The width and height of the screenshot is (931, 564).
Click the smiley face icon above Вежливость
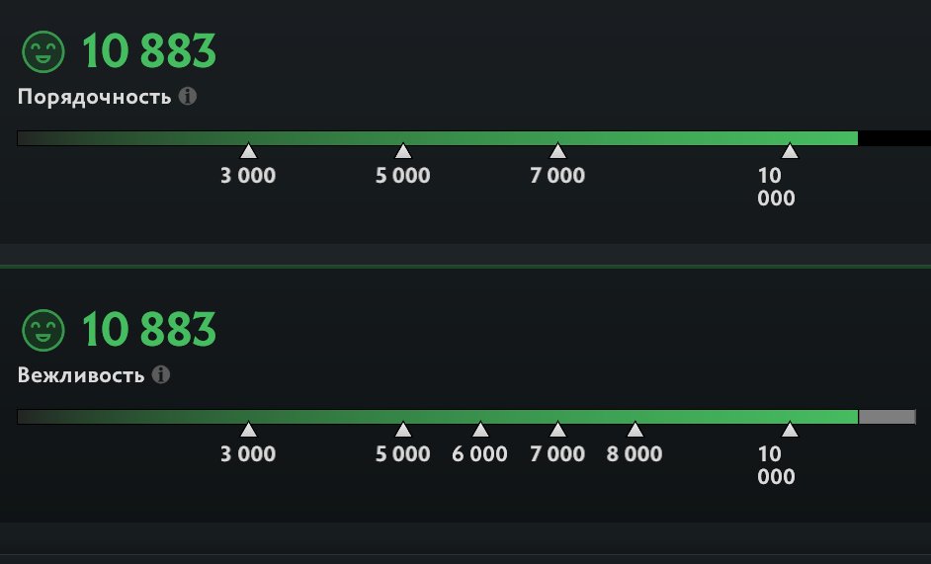coord(42,330)
